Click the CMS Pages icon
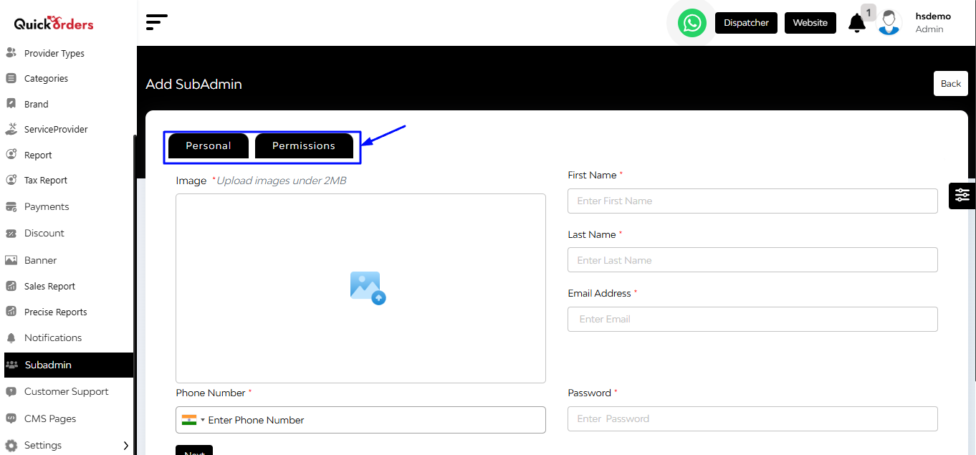The image size is (976, 455). coord(11,418)
